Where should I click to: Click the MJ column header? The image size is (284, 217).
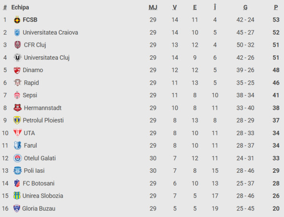click(153, 8)
